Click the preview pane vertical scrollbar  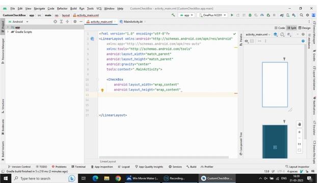305,92
